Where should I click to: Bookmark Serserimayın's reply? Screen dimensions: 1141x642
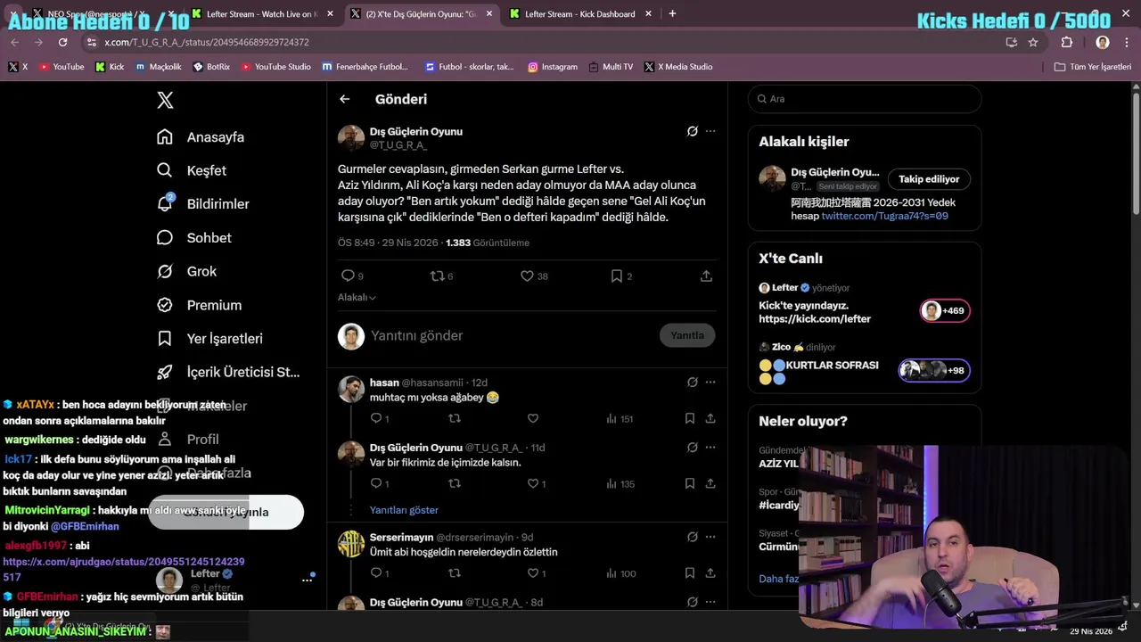[x=690, y=573]
